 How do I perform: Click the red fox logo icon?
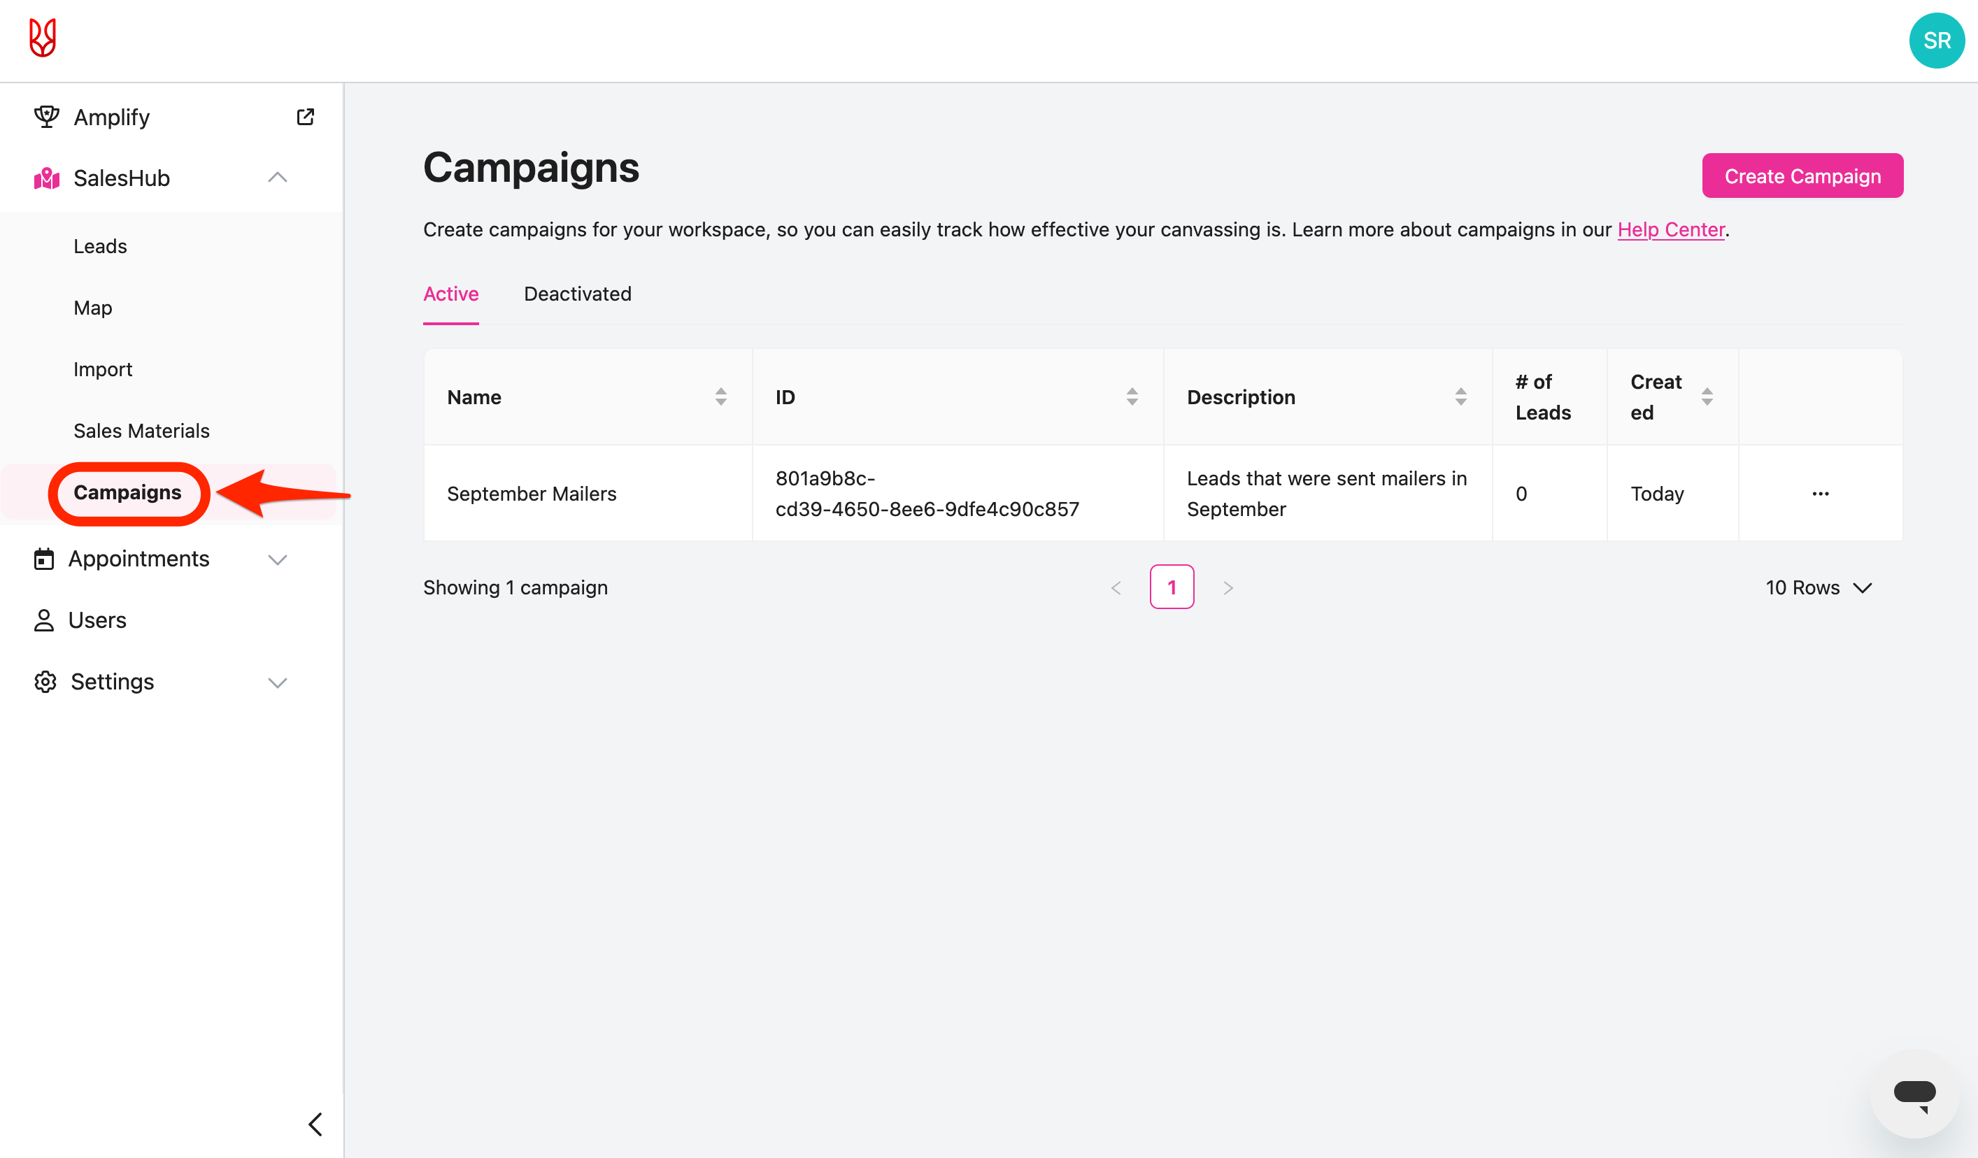(43, 38)
